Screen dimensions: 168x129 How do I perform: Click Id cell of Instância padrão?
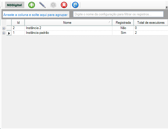point(18,33)
